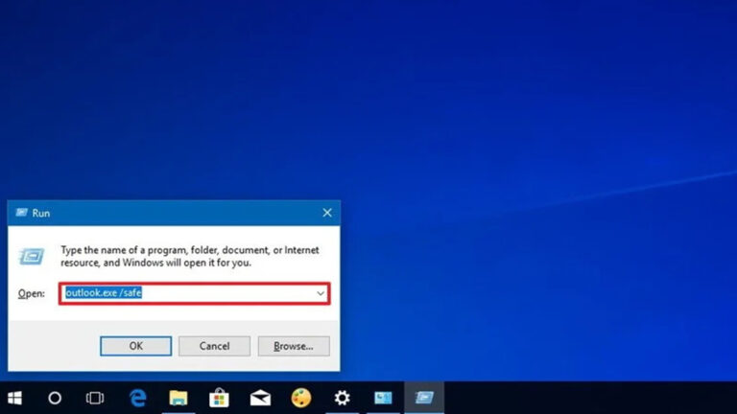Click the "Type the name of a program" description
737x414 pixels.
[190, 256]
